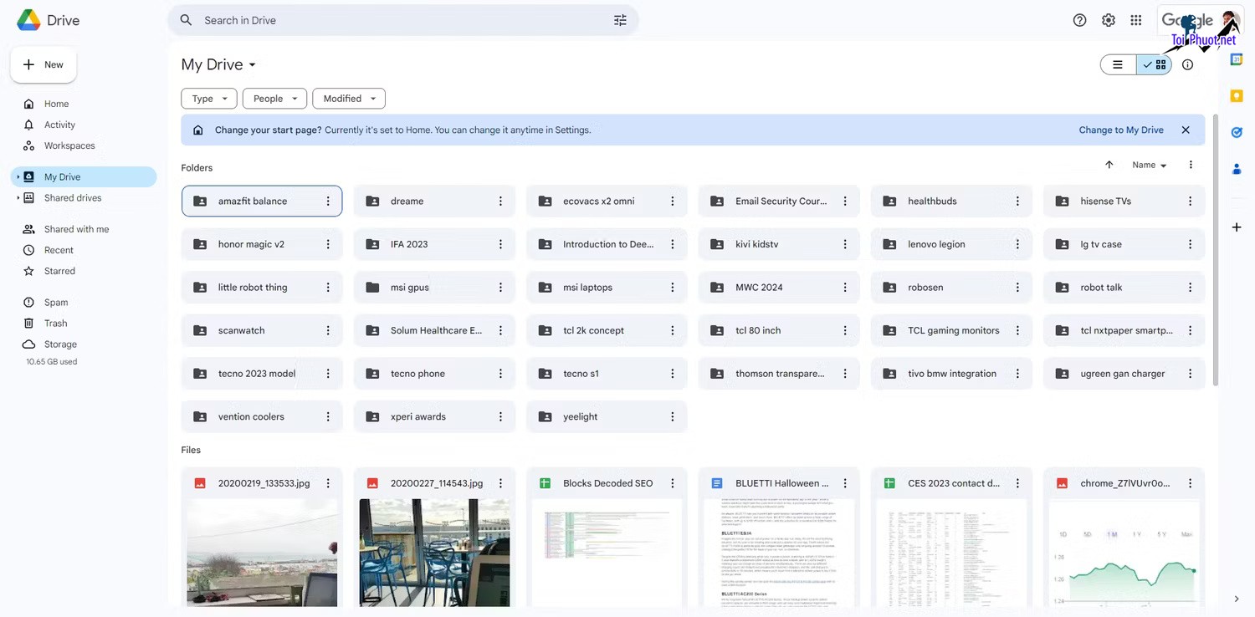
Task: Expand Shared drives tree in sidebar
Action: point(18,198)
